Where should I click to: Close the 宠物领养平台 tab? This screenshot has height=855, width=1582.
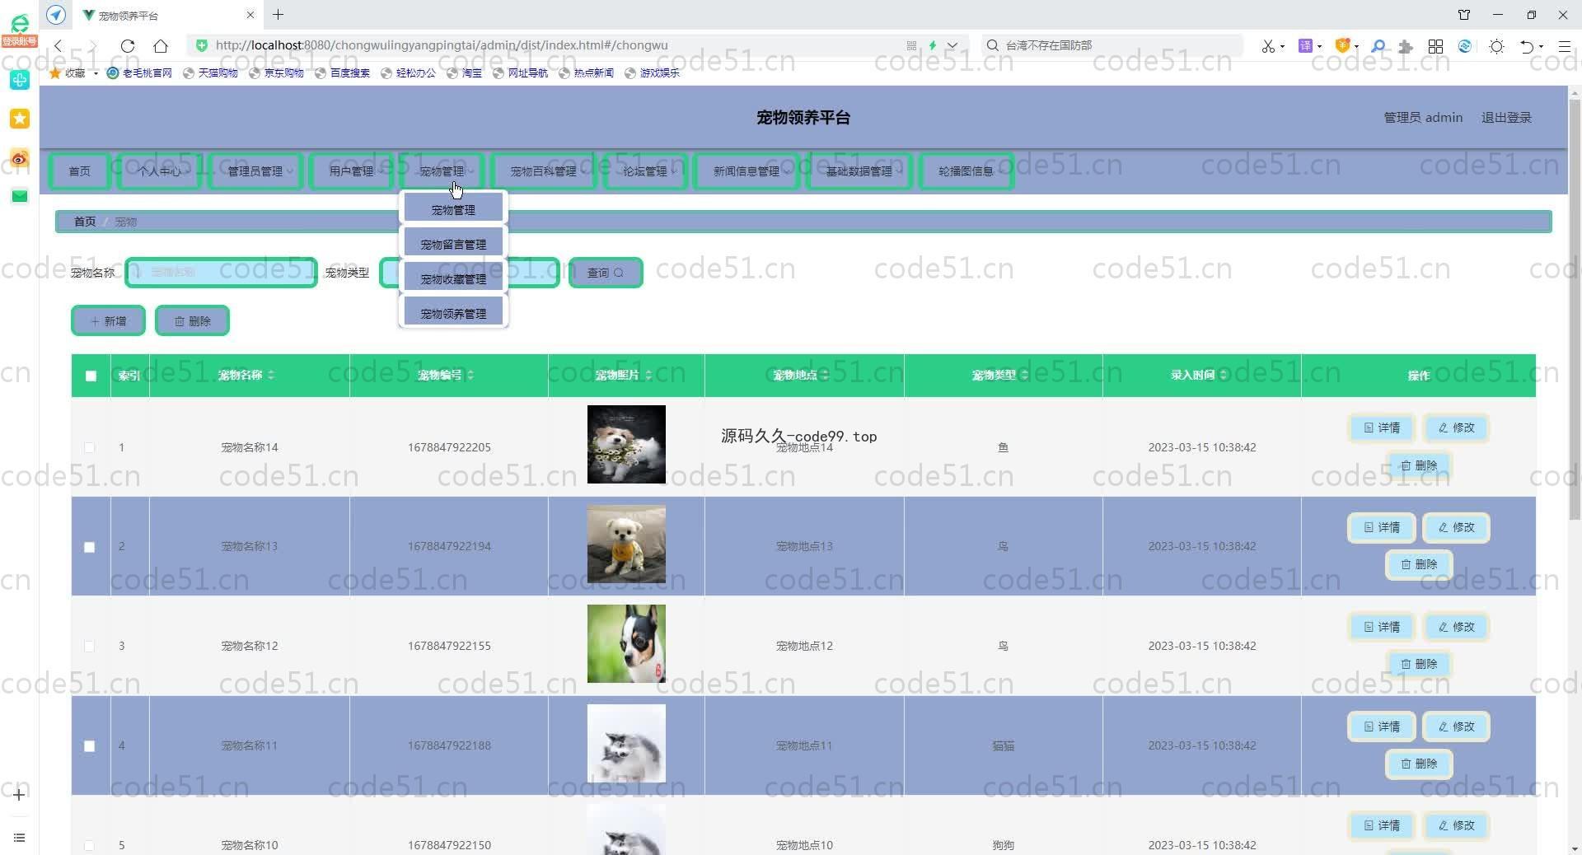click(250, 15)
